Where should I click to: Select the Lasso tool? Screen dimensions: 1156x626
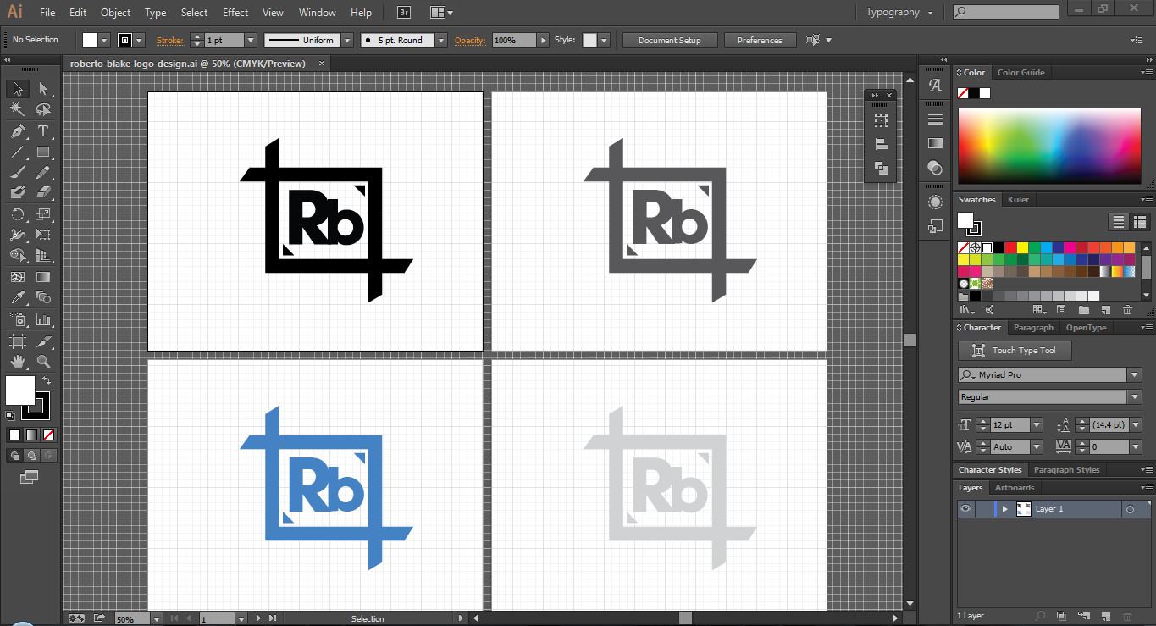point(43,109)
